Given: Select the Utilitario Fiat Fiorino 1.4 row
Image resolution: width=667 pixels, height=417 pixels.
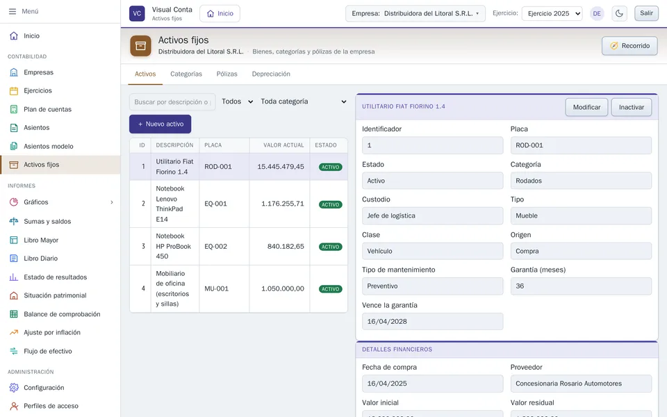Looking at the screenshot, I should [x=238, y=167].
